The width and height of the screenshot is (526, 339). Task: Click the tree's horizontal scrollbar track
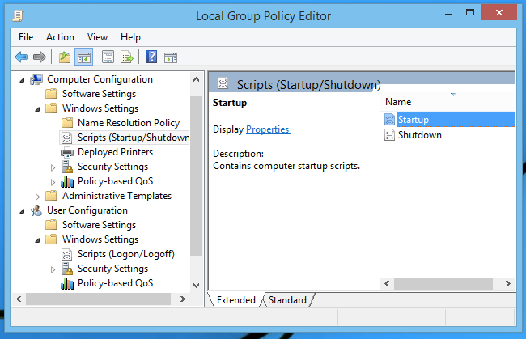point(98,299)
